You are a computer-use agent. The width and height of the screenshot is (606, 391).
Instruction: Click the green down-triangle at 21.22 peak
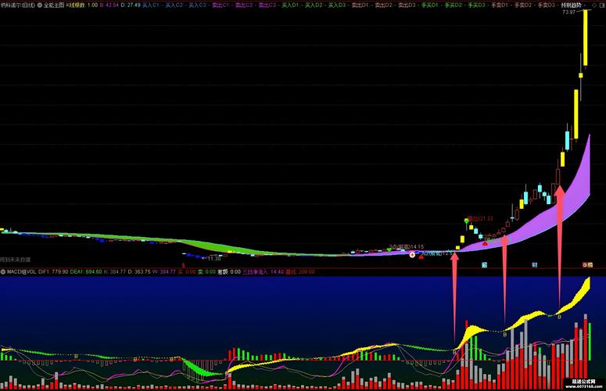(x=467, y=221)
